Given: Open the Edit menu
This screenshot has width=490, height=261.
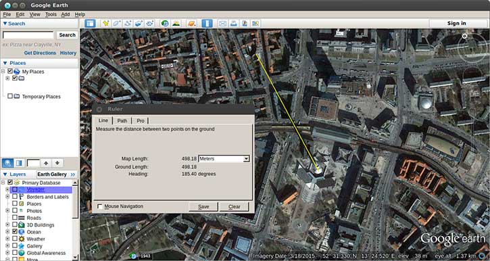Looking at the screenshot, I should [x=20, y=14].
